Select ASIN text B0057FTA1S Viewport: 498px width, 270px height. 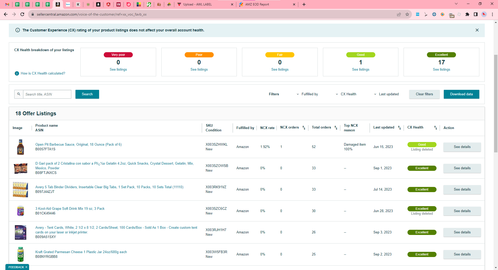45,149
